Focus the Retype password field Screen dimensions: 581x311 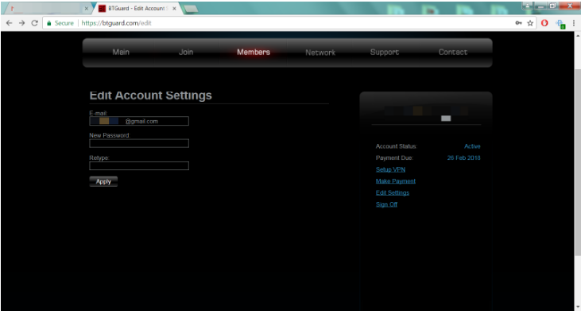tap(139, 165)
